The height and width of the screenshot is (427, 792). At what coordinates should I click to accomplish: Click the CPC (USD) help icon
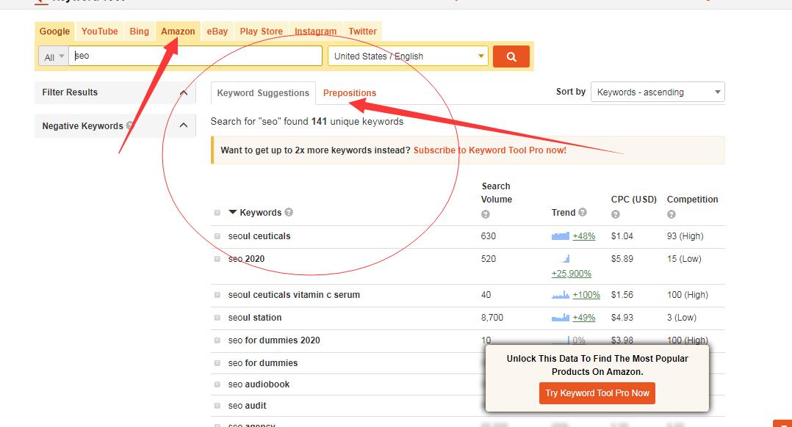click(616, 213)
